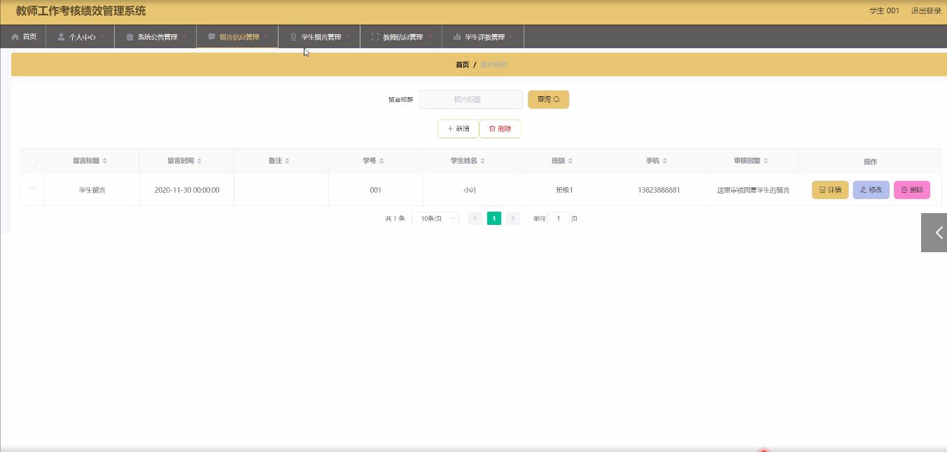Check the box for the 学生留言 row
Screen dimensions: 947x452
pyautogui.click(x=32, y=190)
